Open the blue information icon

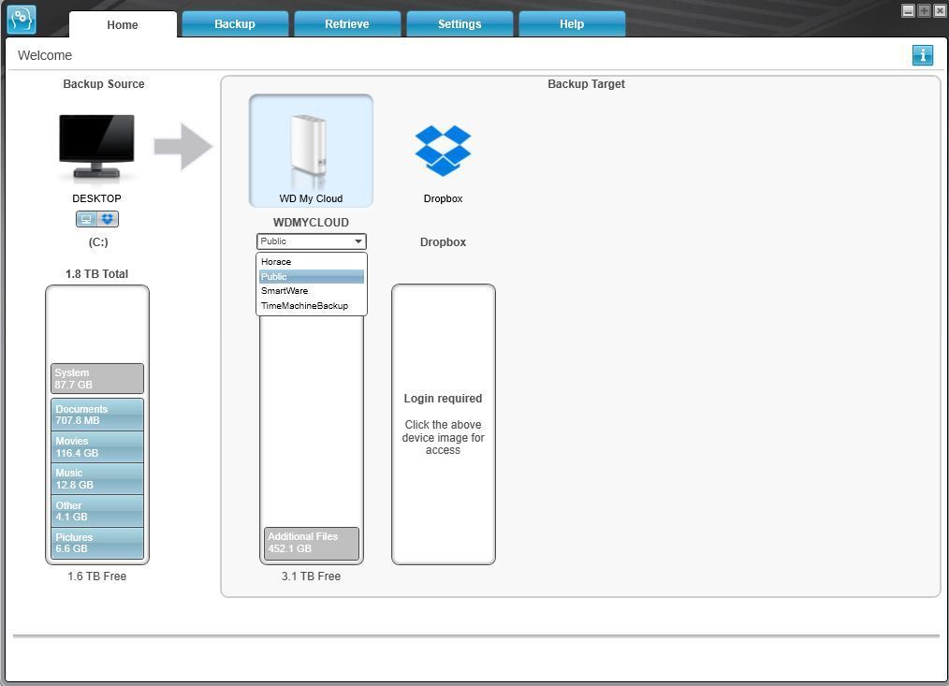(x=923, y=55)
